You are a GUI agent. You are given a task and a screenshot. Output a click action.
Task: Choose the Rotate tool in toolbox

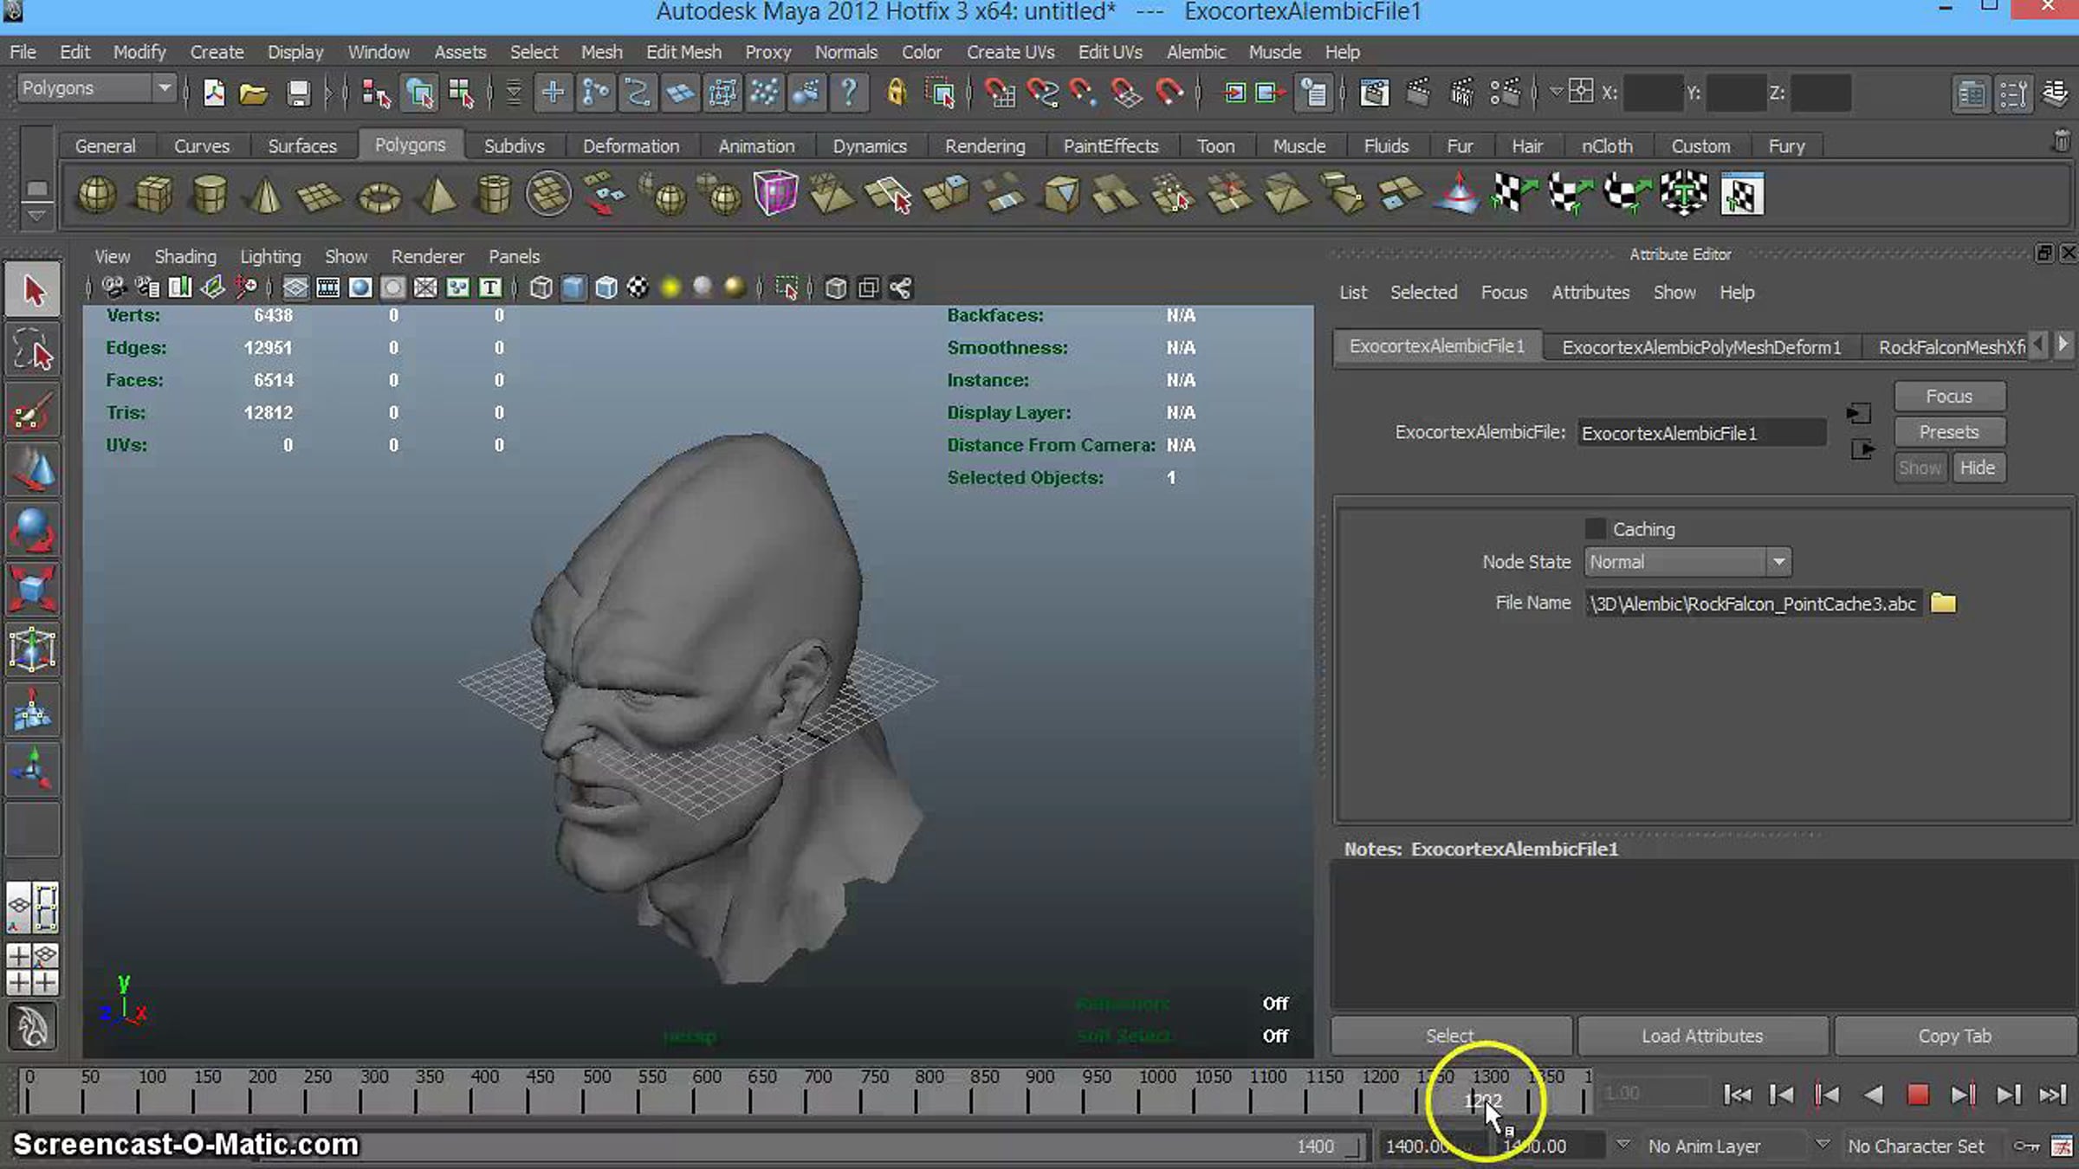32,531
